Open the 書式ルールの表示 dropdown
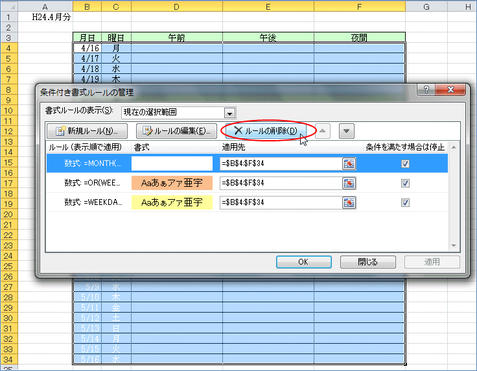477x371 pixels. (229, 114)
